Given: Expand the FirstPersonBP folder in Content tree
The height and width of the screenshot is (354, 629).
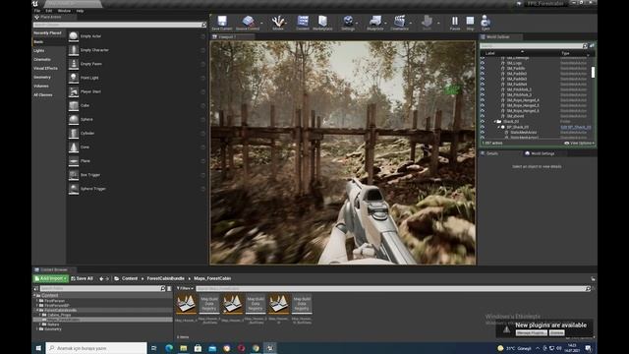Looking at the screenshot, I should click(x=37, y=306).
